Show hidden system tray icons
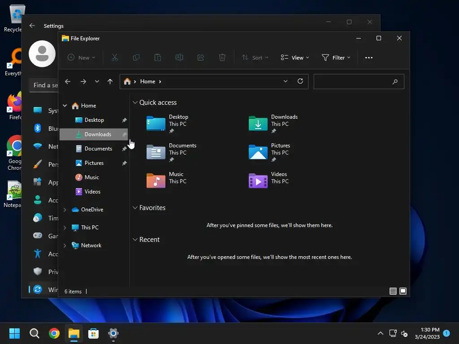This screenshot has height=344, width=459. coord(380,333)
